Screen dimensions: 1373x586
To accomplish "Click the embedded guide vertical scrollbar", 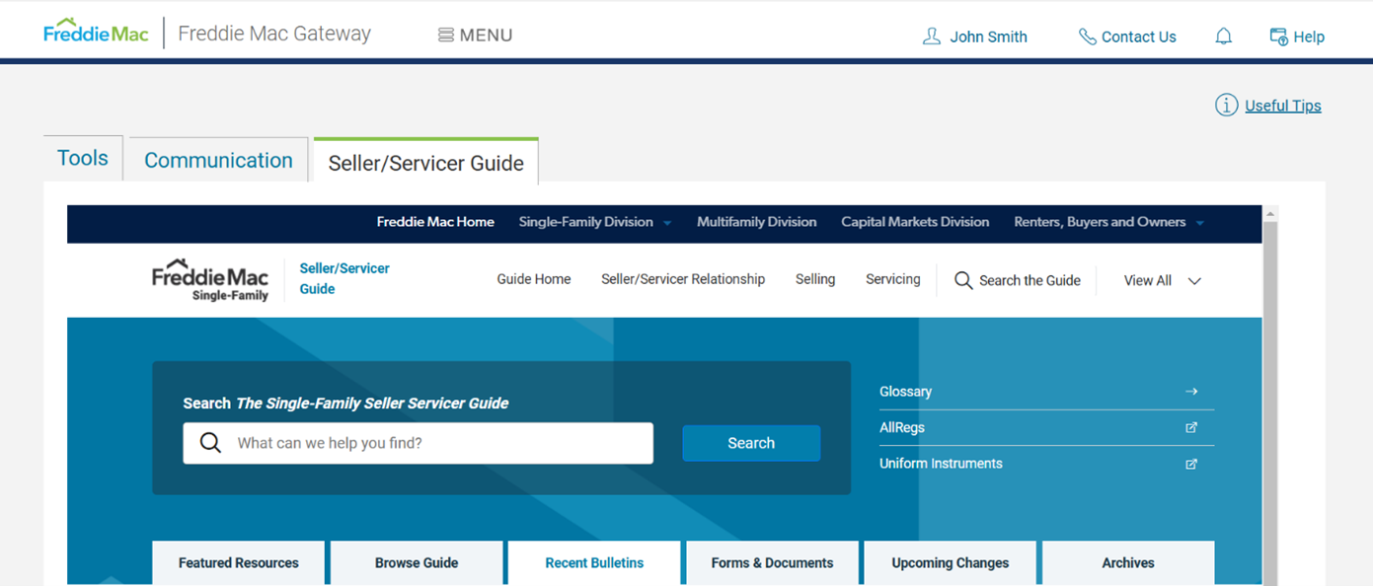I will (1270, 395).
